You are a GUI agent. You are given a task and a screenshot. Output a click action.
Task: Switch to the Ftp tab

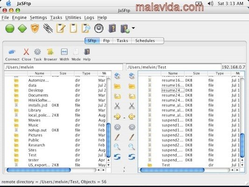point(106,41)
